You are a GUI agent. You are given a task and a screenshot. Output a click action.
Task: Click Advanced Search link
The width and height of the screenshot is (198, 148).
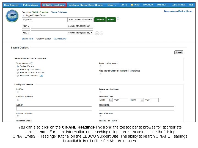tap(43, 39)
